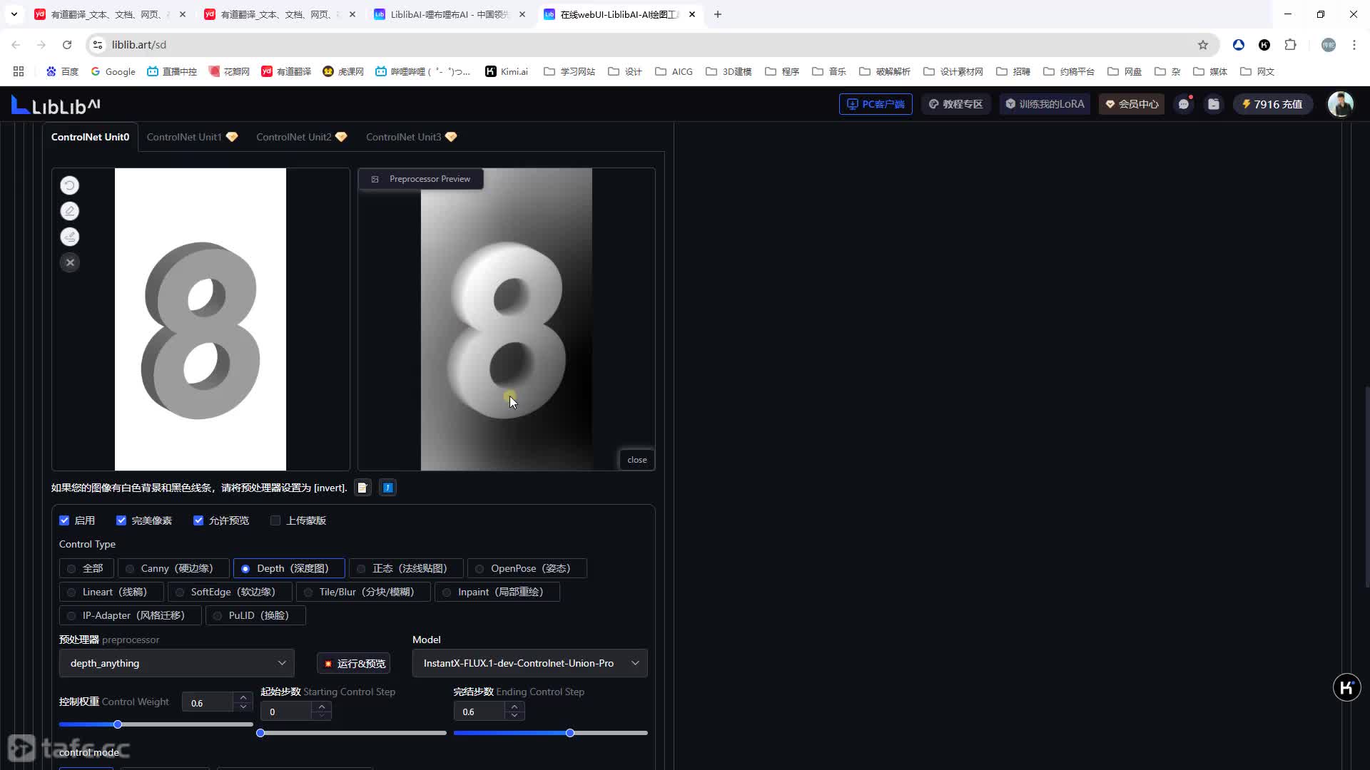Select SoftEdge (软边缘) control type

click(x=230, y=592)
